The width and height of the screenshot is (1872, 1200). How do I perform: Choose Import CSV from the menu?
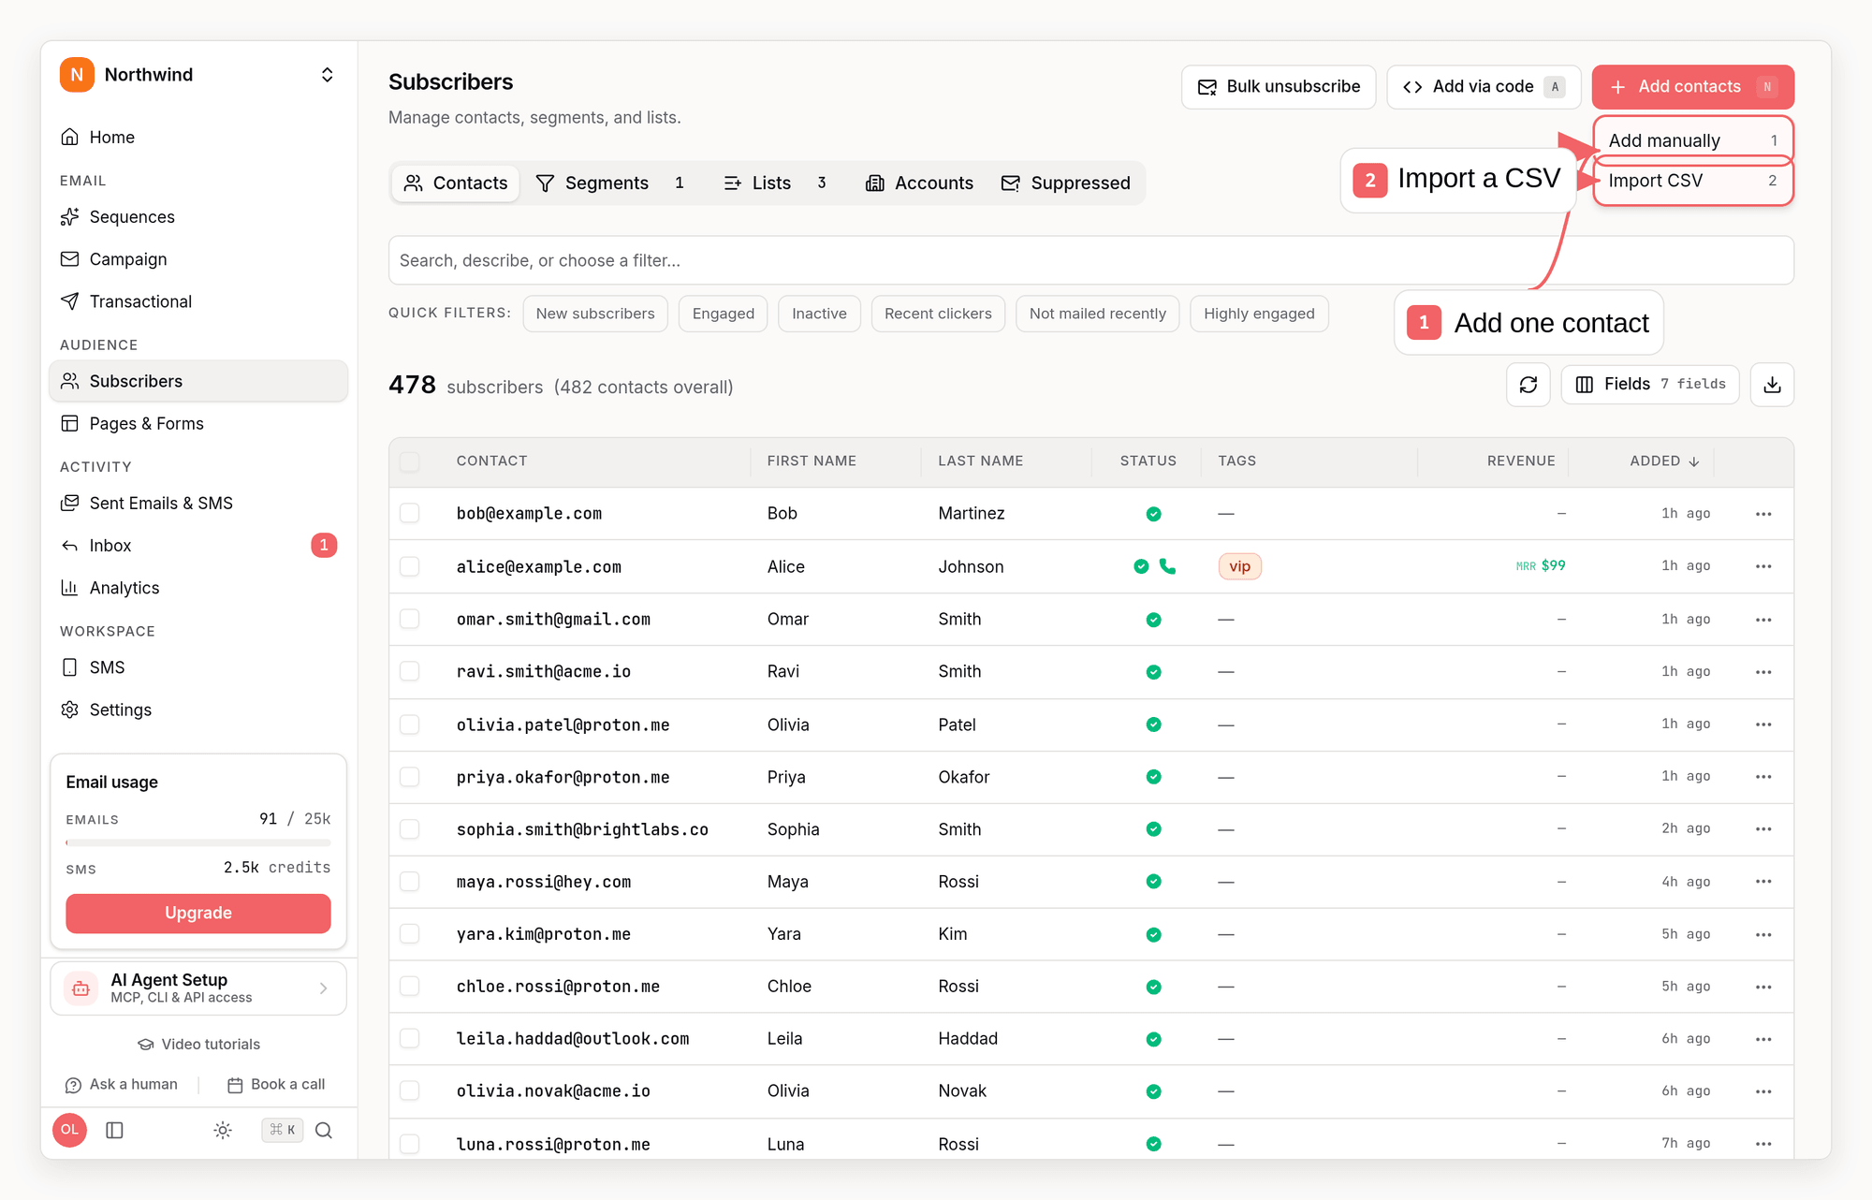tap(1692, 181)
